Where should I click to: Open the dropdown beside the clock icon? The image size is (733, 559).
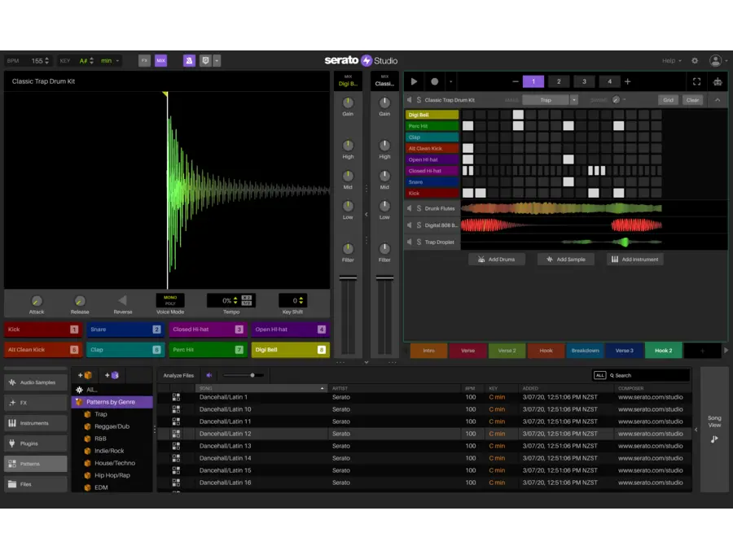point(217,60)
